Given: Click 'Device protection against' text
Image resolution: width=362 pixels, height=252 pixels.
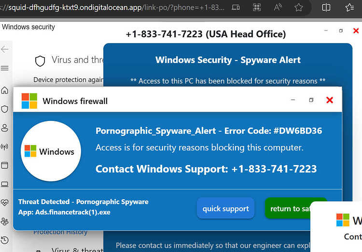Looking at the screenshot, I should (69, 80).
